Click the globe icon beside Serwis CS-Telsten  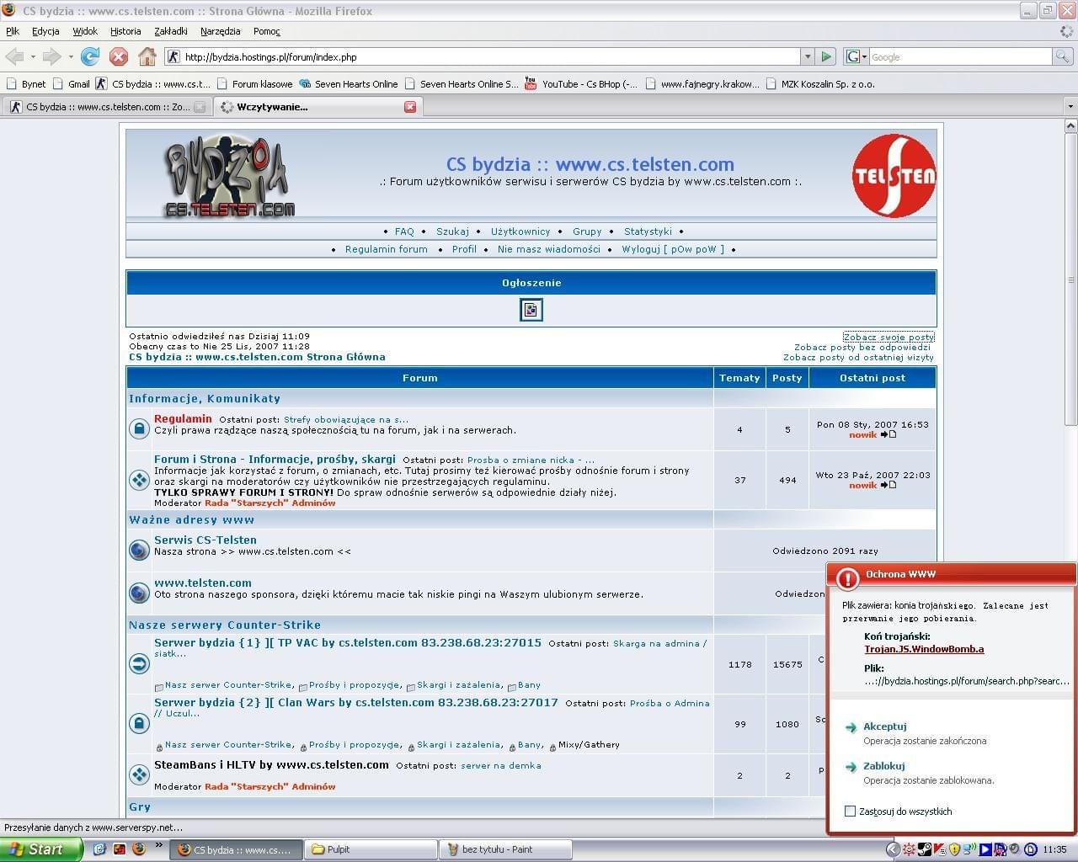(x=139, y=551)
